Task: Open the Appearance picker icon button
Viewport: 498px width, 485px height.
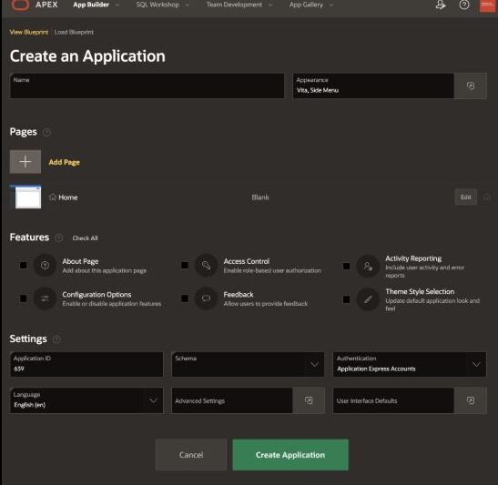Action: [x=471, y=86]
